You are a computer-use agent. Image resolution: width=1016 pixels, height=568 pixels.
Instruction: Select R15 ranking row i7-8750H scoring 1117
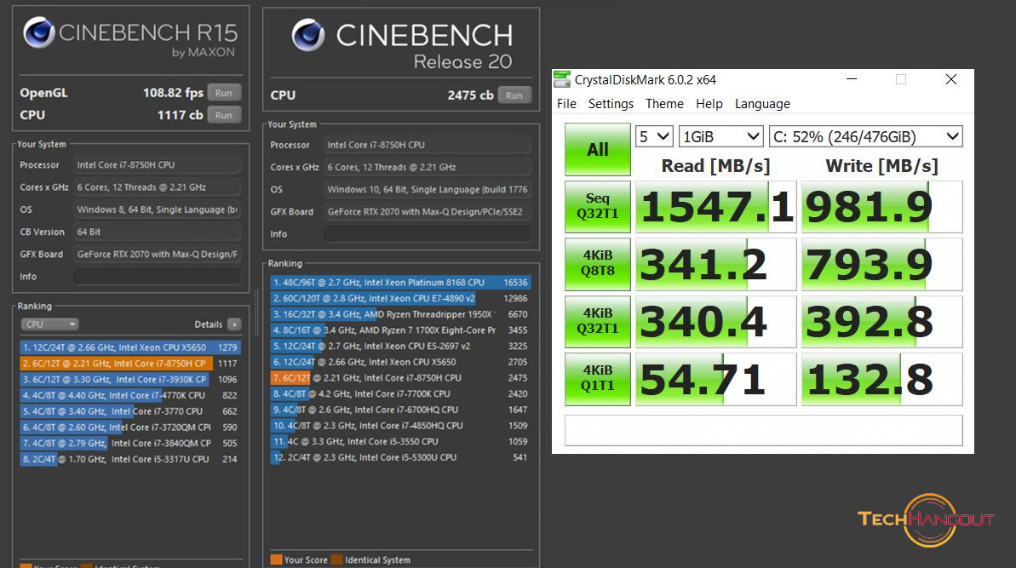(x=129, y=364)
